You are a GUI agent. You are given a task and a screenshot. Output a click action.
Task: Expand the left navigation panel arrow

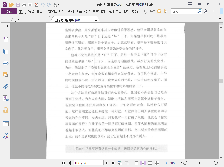(x=8, y=26)
